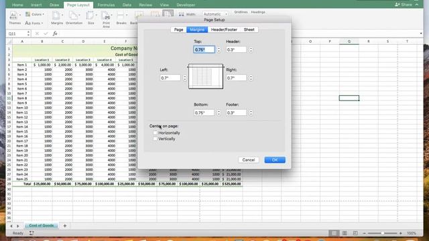The width and height of the screenshot is (429, 241).
Task: Click the Bottom margin input field
Action: (x=204, y=112)
